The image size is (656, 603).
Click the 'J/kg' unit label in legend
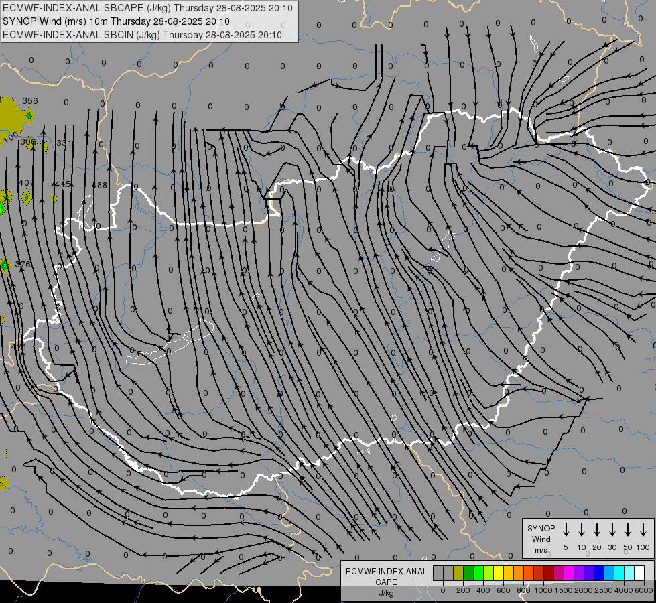[386, 593]
